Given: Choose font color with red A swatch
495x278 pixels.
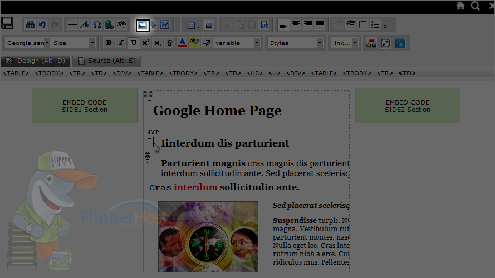Looking at the screenshot, I should 182,43.
